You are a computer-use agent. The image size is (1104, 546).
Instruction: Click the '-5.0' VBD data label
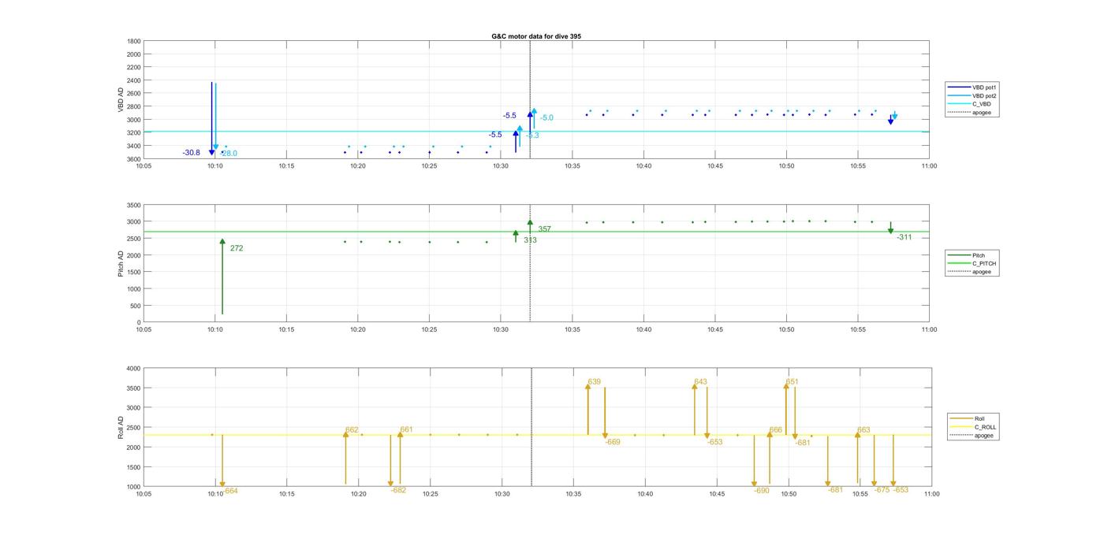[546, 118]
